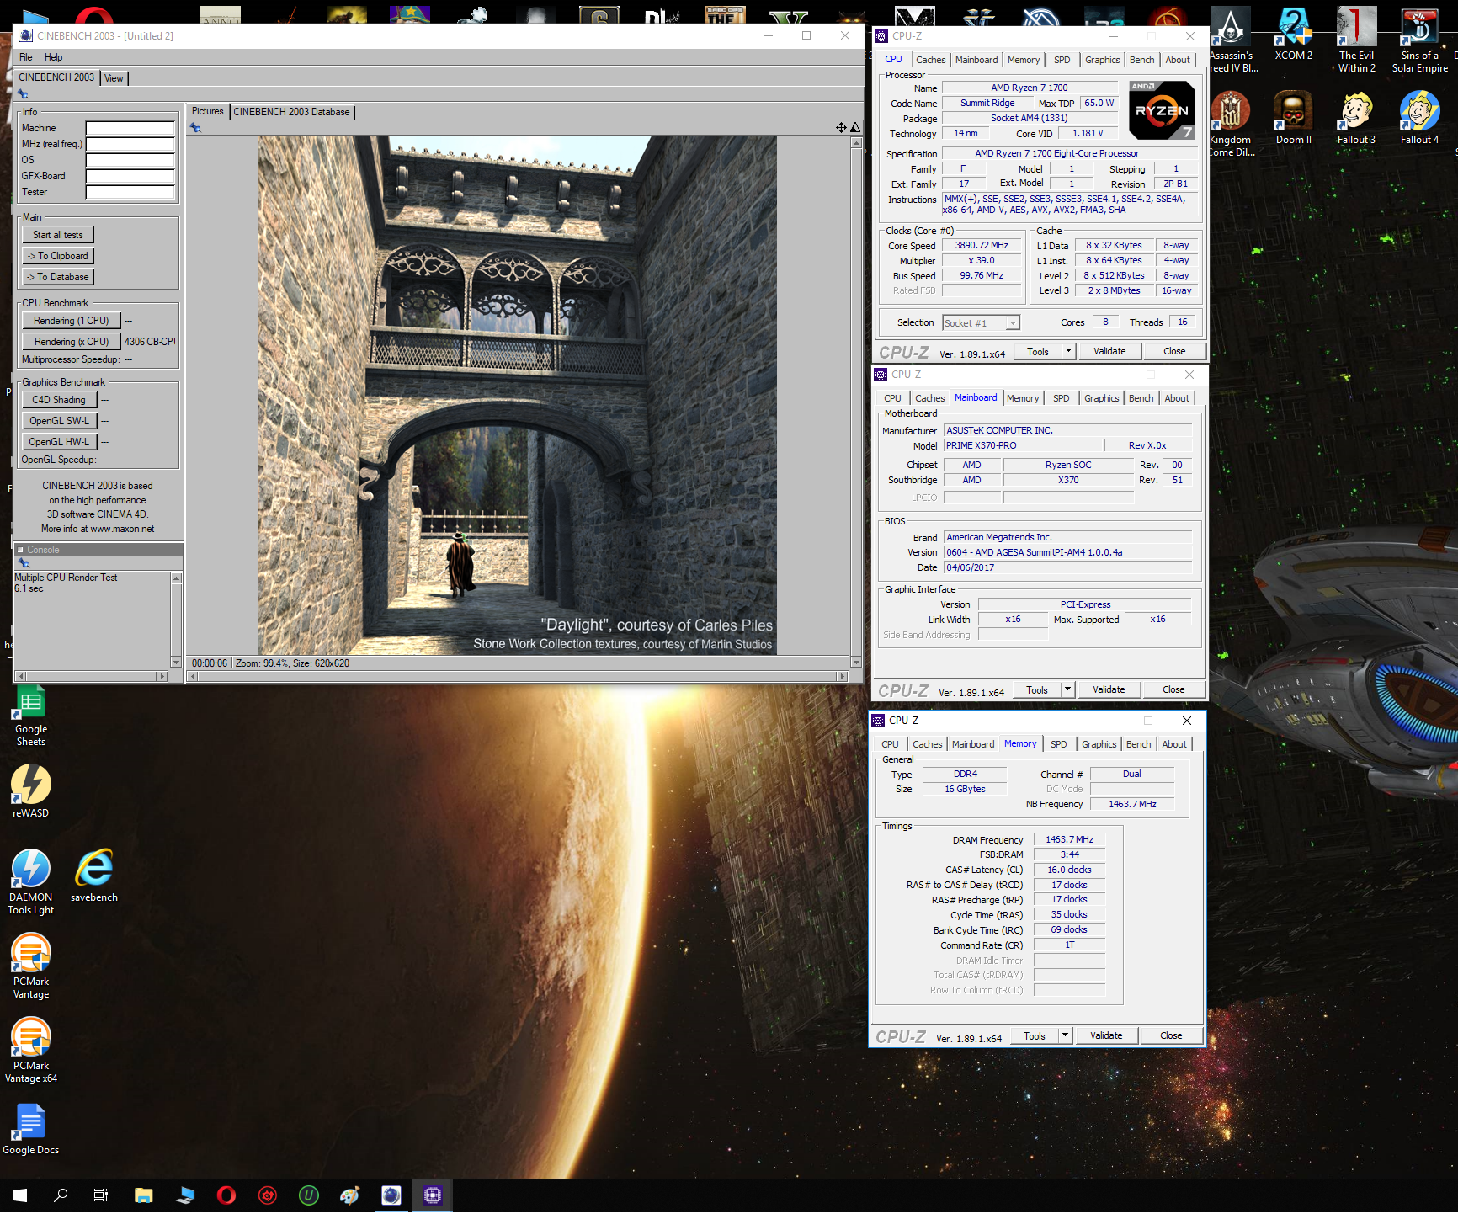Viewport: 1458px width, 1219px height.
Task: Click Validate in top CPU-Z window
Action: pyautogui.click(x=1109, y=351)
